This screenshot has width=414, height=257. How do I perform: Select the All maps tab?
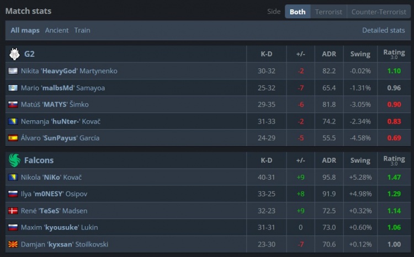[x=25, y=30]
